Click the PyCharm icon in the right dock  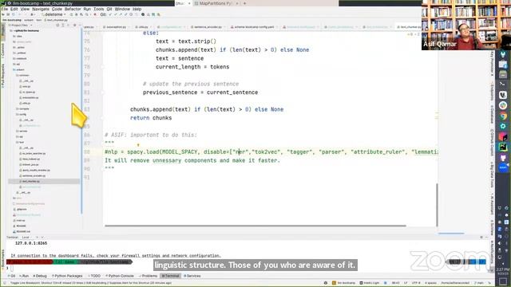tap(503, 147)
